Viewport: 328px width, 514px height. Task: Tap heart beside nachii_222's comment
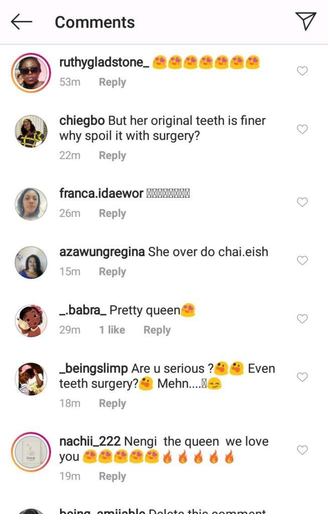click(302, 450)
